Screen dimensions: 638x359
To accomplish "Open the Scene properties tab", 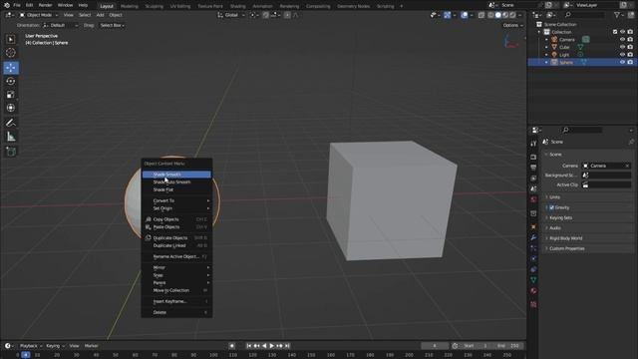I will [533, 188].
